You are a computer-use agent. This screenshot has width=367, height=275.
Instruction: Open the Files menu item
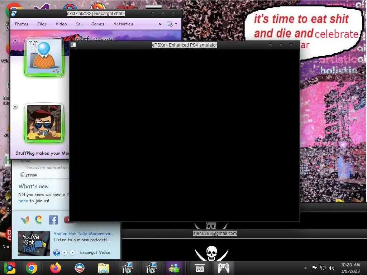42,24
